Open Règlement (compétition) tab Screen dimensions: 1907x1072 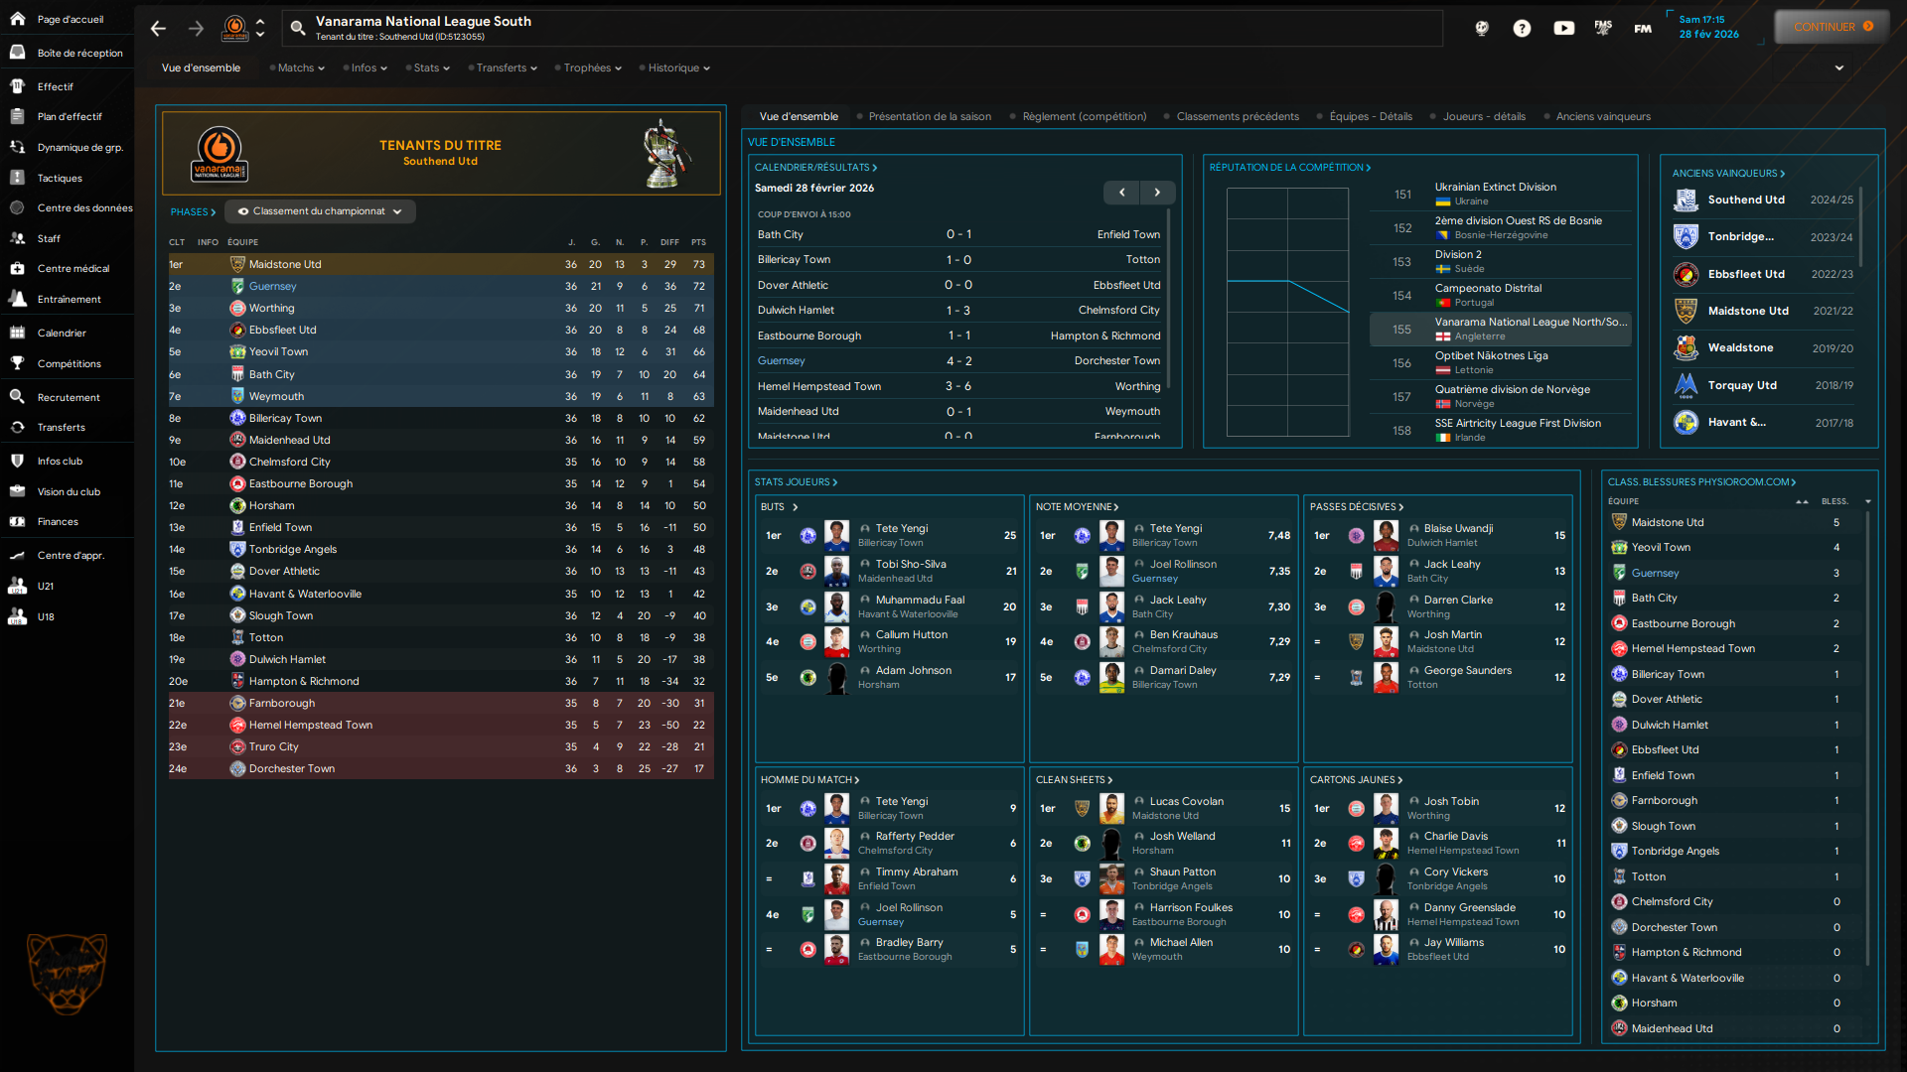1084,116
